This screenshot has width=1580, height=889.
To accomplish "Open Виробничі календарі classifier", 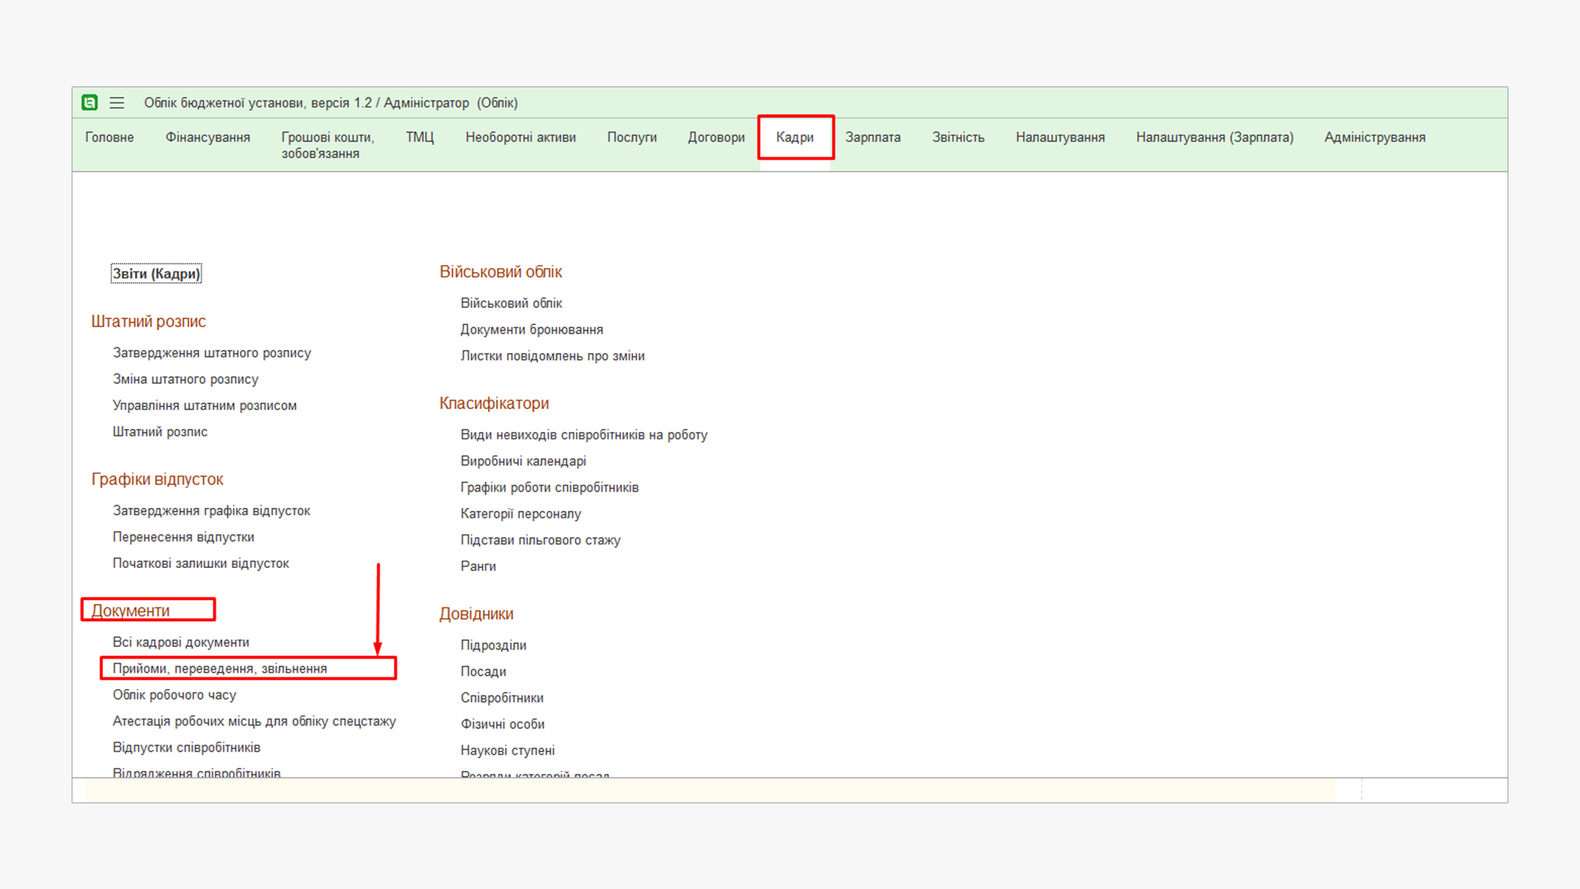I will click(523, 461).
